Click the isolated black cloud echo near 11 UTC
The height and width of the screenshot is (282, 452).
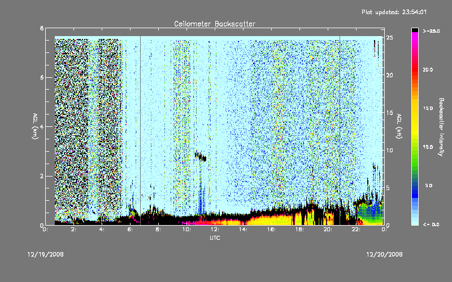(201, 157)
